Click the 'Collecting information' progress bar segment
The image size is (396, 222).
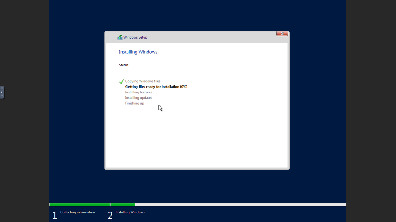coord(80,204)
